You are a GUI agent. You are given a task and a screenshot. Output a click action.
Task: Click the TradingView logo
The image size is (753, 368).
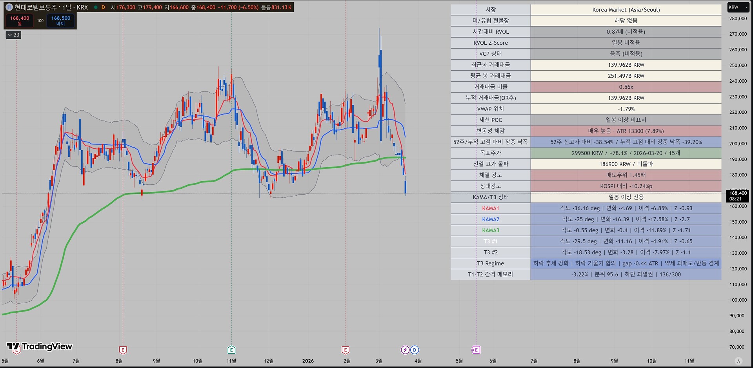(40, 346)
